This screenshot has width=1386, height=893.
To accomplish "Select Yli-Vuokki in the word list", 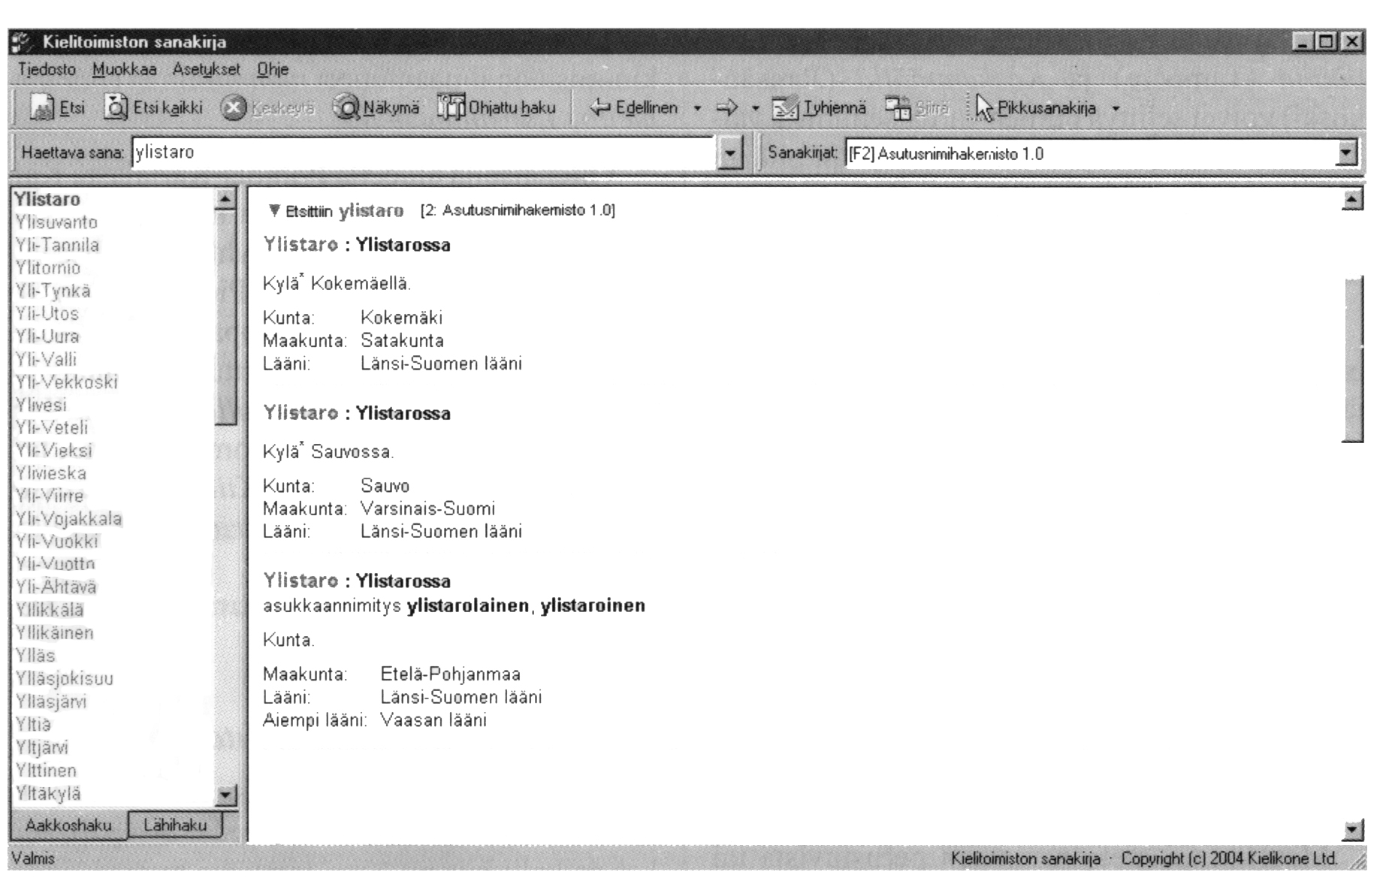I will [x=57, y=542].
